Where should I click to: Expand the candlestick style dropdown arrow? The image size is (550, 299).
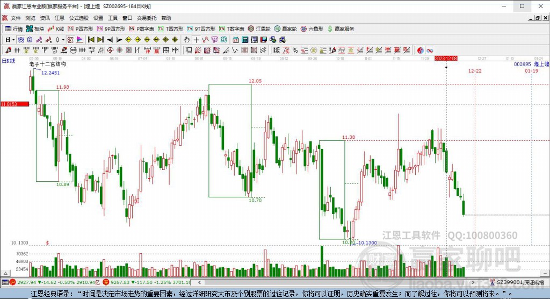click(x=63, y=40)
